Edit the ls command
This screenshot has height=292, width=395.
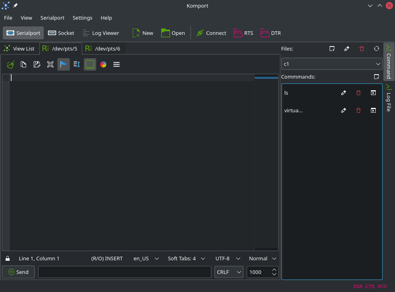click(344, 93)
